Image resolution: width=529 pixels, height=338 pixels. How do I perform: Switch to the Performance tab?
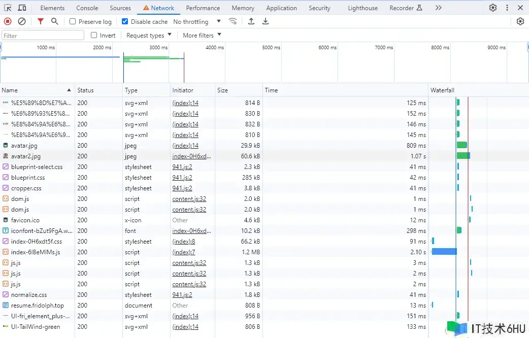(x=203, y=8)
